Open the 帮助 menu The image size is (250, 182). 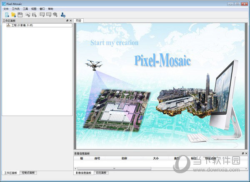pos(50,9)
